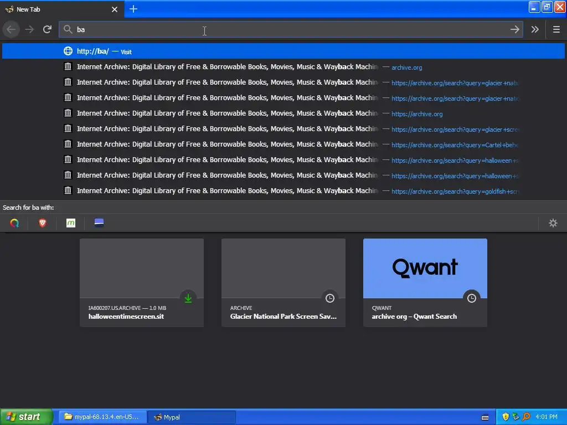567x425 pixels.
Task: Click the magnifier icon in address bar
Action: pos(68,29)
